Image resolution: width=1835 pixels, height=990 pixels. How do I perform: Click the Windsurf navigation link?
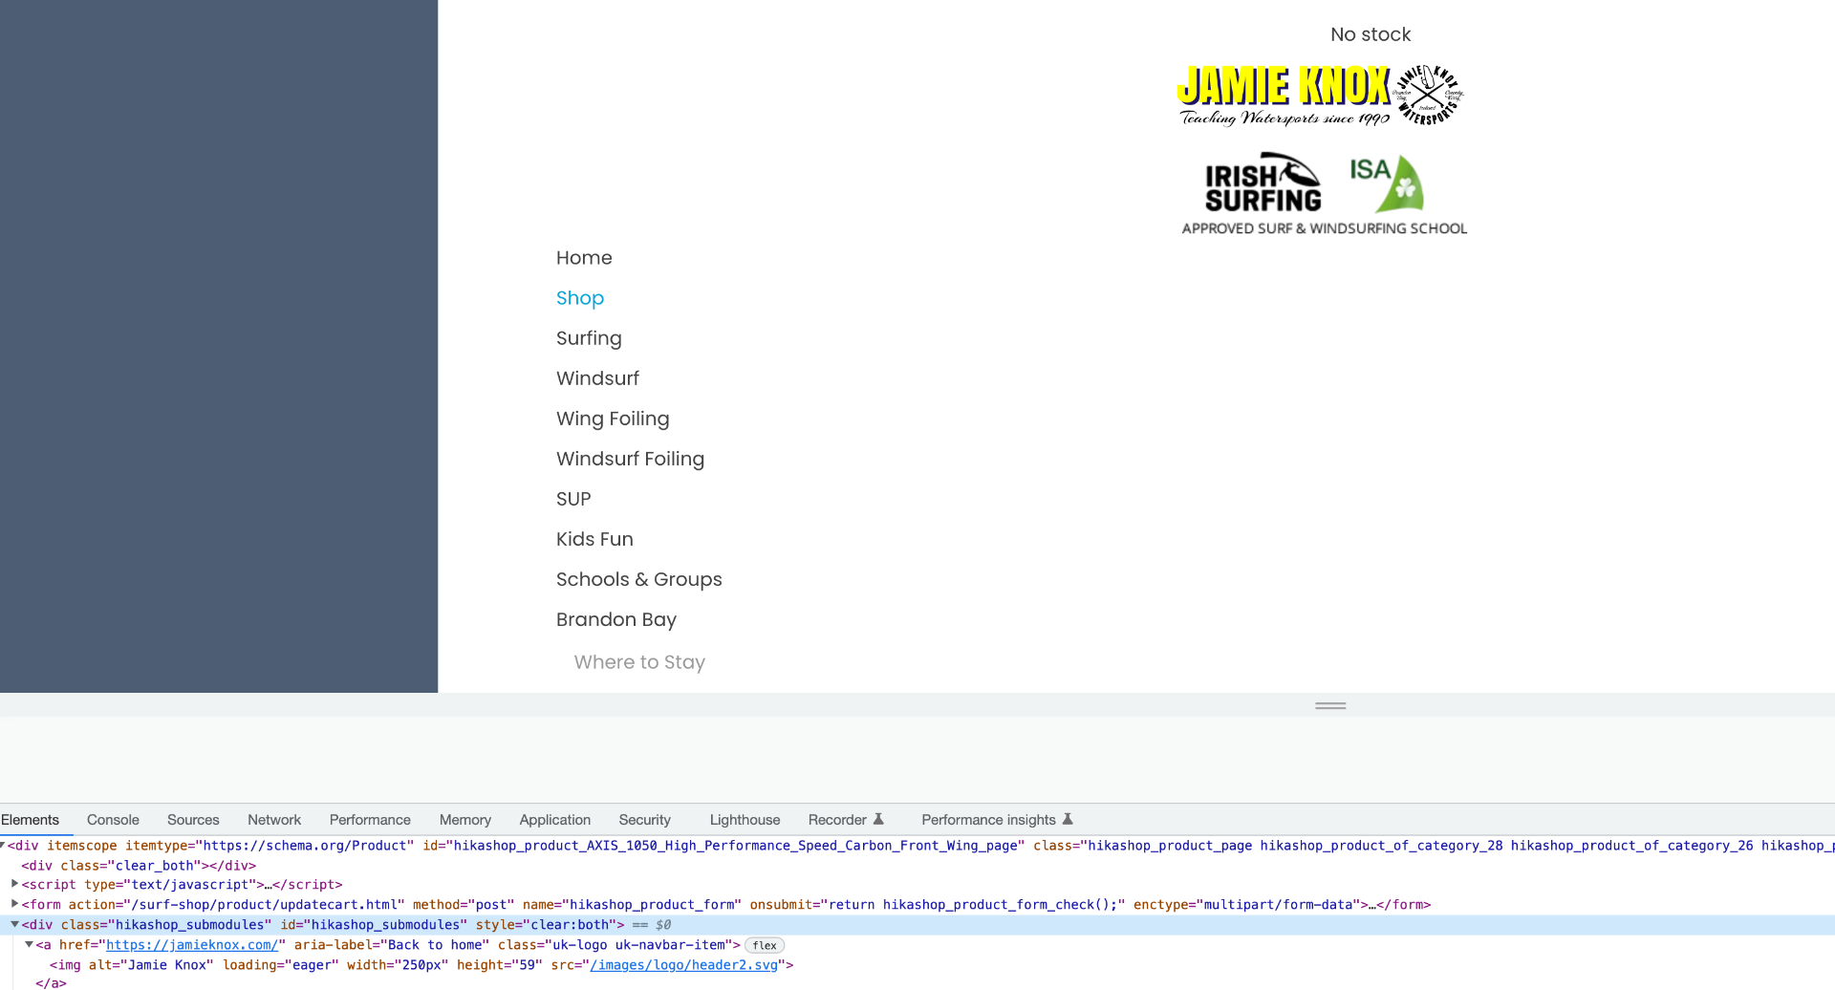pos(597,378)
